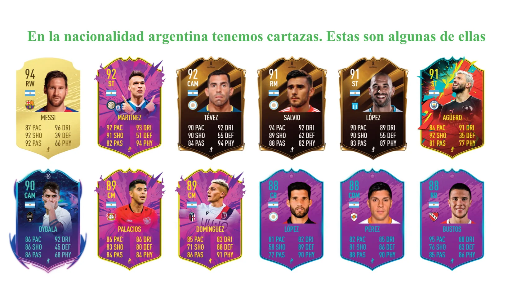Image resolution: width=513 pixels, height=293 pixels.
Task: Click the Independiente badge on Bustos' card
Action: (433, 217)
